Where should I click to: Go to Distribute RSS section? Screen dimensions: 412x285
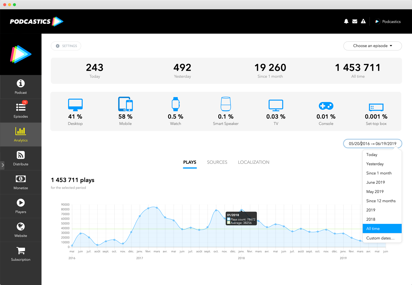click(x=21, y=158)
